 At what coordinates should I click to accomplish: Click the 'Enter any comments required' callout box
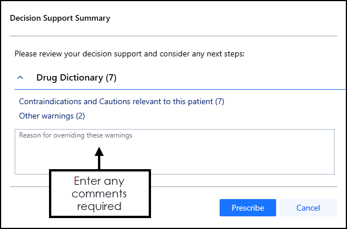point(100,194)
